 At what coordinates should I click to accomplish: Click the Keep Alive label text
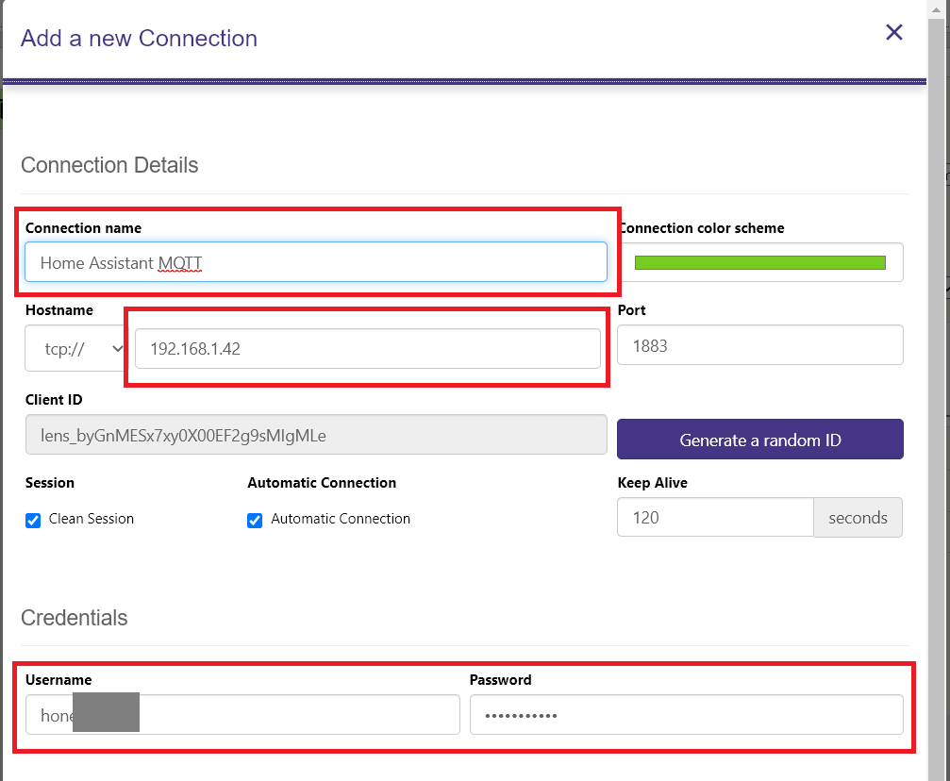[652, 483]
